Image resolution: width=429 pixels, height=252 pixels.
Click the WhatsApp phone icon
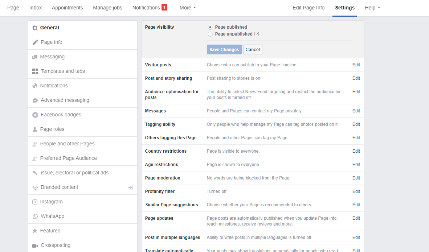[x=35, y=216]
